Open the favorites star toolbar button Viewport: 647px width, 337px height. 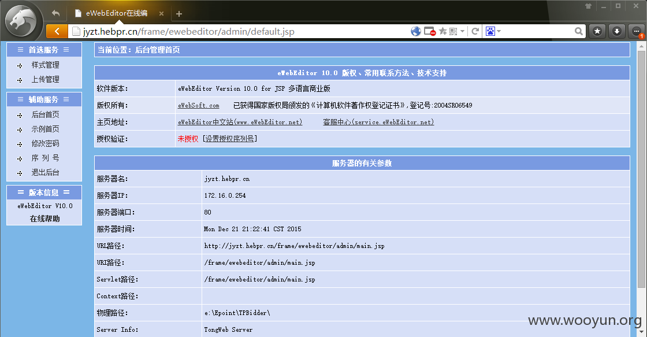tap(597, 31)
